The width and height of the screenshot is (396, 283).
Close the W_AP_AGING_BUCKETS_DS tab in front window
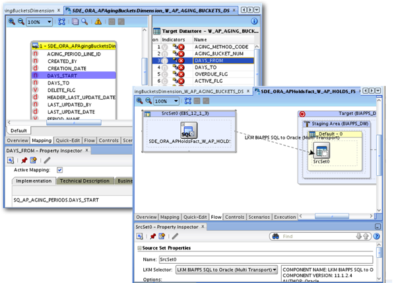[x=248, y=91]
